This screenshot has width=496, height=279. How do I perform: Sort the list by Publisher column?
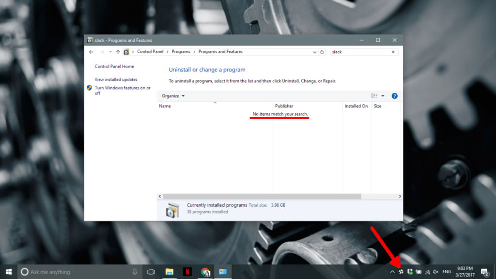point(284,106)
